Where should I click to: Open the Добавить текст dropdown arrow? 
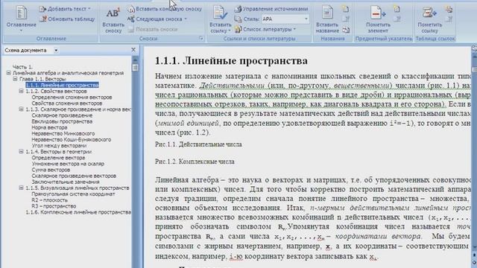tap(89, 9)
